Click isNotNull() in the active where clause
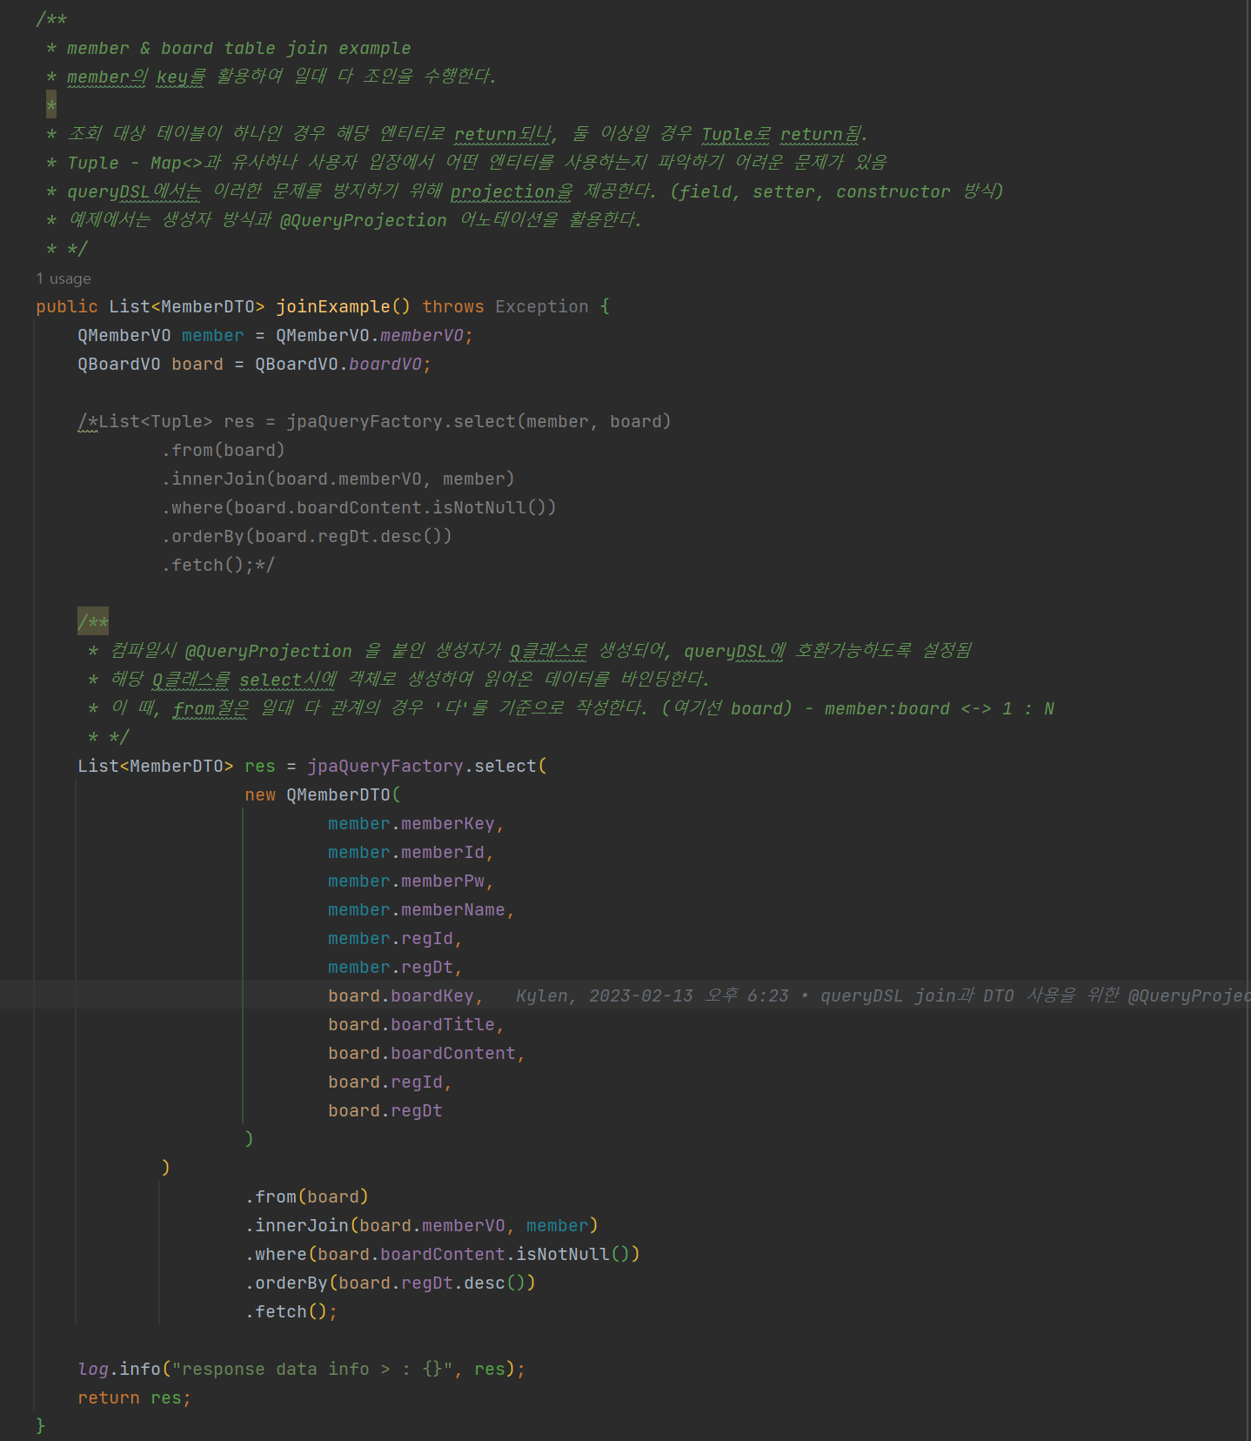Image resolution: width=1251 pixels, height=1441 pixels. (x=573, y=1254)
